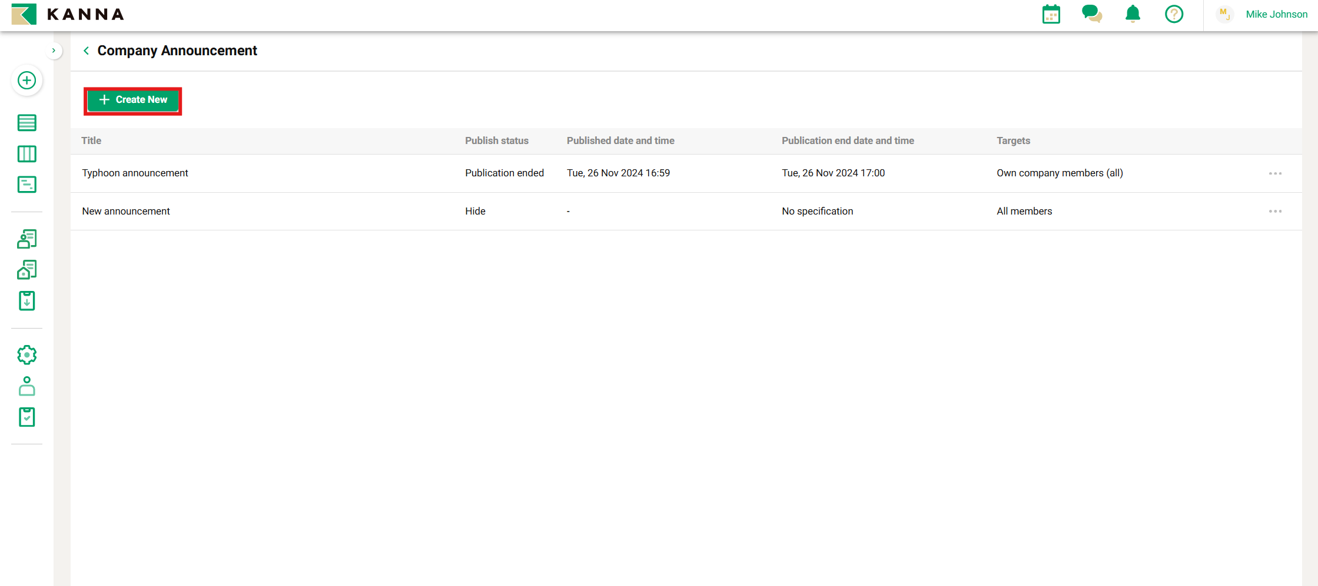The image size is (1318, 586).
Task: Open settings gear in the sidebar
Action: click(x=27, y=355)
